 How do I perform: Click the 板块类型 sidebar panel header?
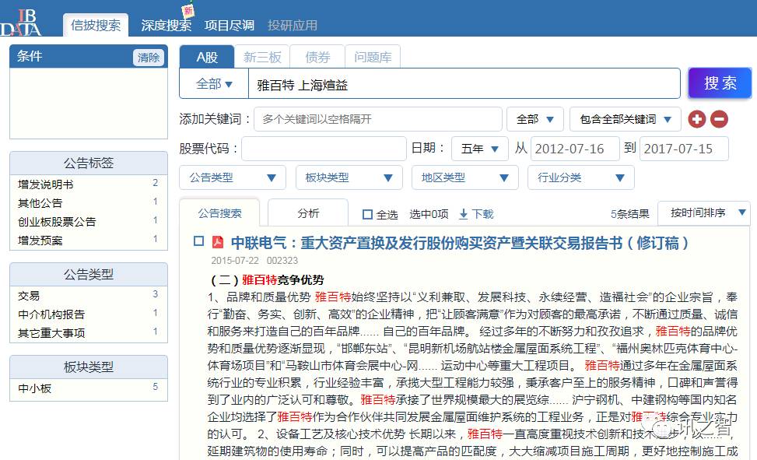(89, 367)
